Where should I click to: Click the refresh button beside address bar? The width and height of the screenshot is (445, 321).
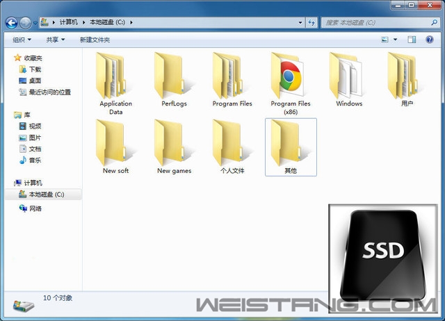312,23
